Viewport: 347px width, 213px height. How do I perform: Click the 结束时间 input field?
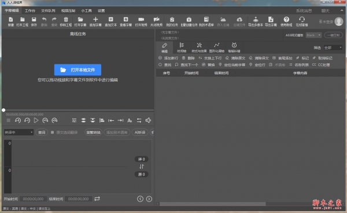pyautogui.click(x=79, y=199)
